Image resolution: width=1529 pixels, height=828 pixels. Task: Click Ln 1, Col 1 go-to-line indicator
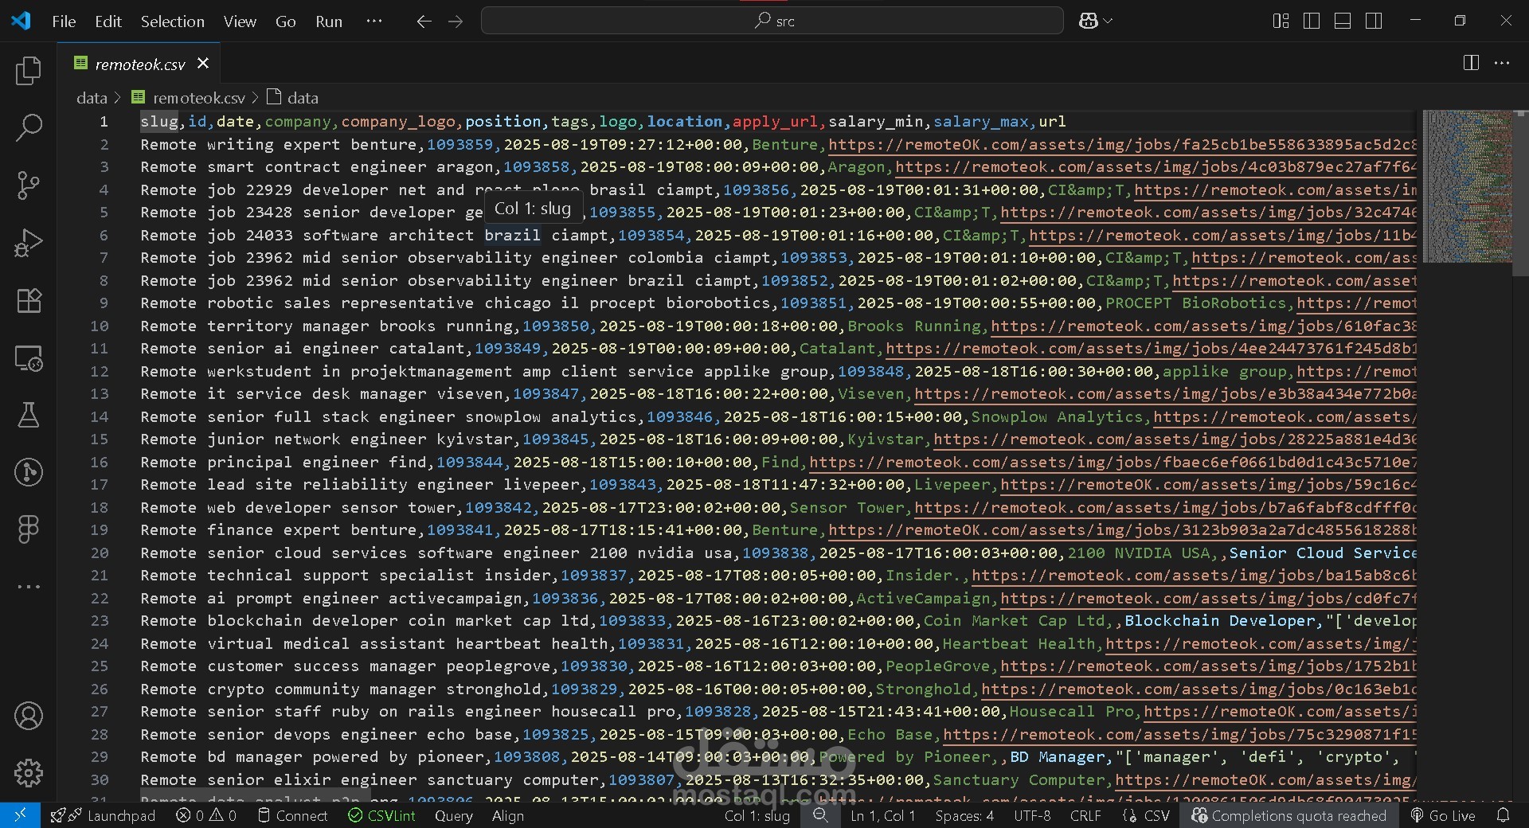pyautogui.click(x=882, y=815)
